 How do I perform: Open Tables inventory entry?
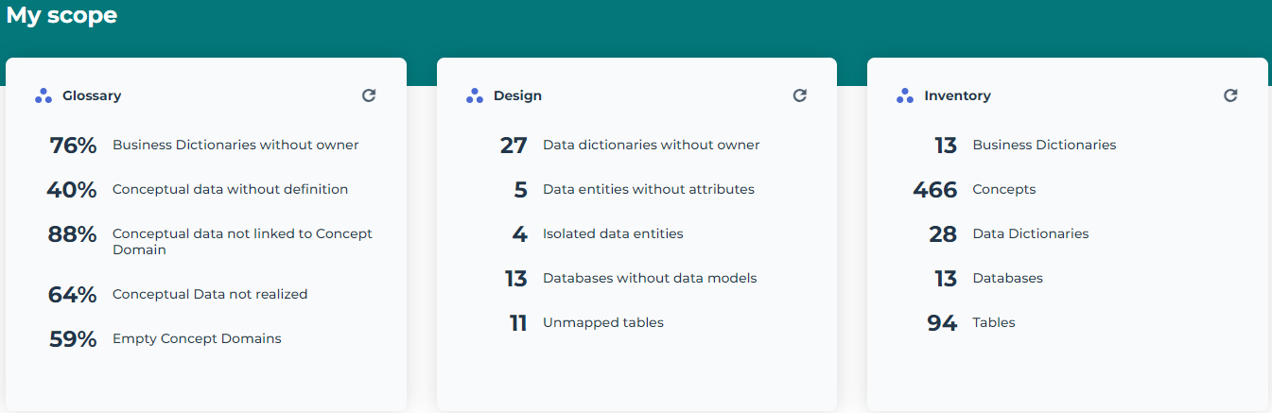click(x=993, y=322)
